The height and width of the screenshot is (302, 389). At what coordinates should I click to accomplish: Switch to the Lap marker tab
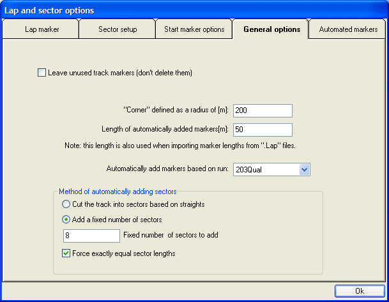42,29
